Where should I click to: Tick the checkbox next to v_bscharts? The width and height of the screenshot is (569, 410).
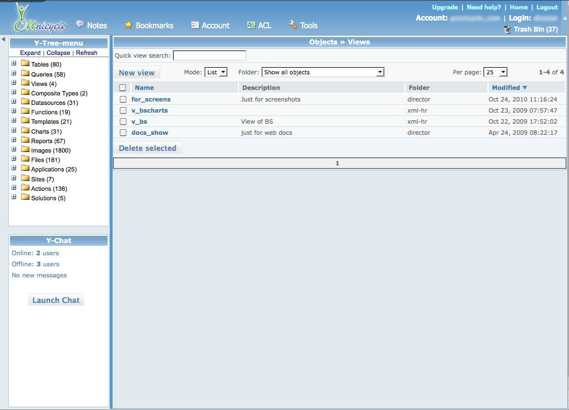click(x=123, y=110)
